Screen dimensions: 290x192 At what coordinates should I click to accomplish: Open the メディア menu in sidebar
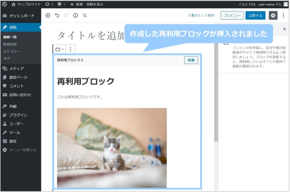(16, 69)
